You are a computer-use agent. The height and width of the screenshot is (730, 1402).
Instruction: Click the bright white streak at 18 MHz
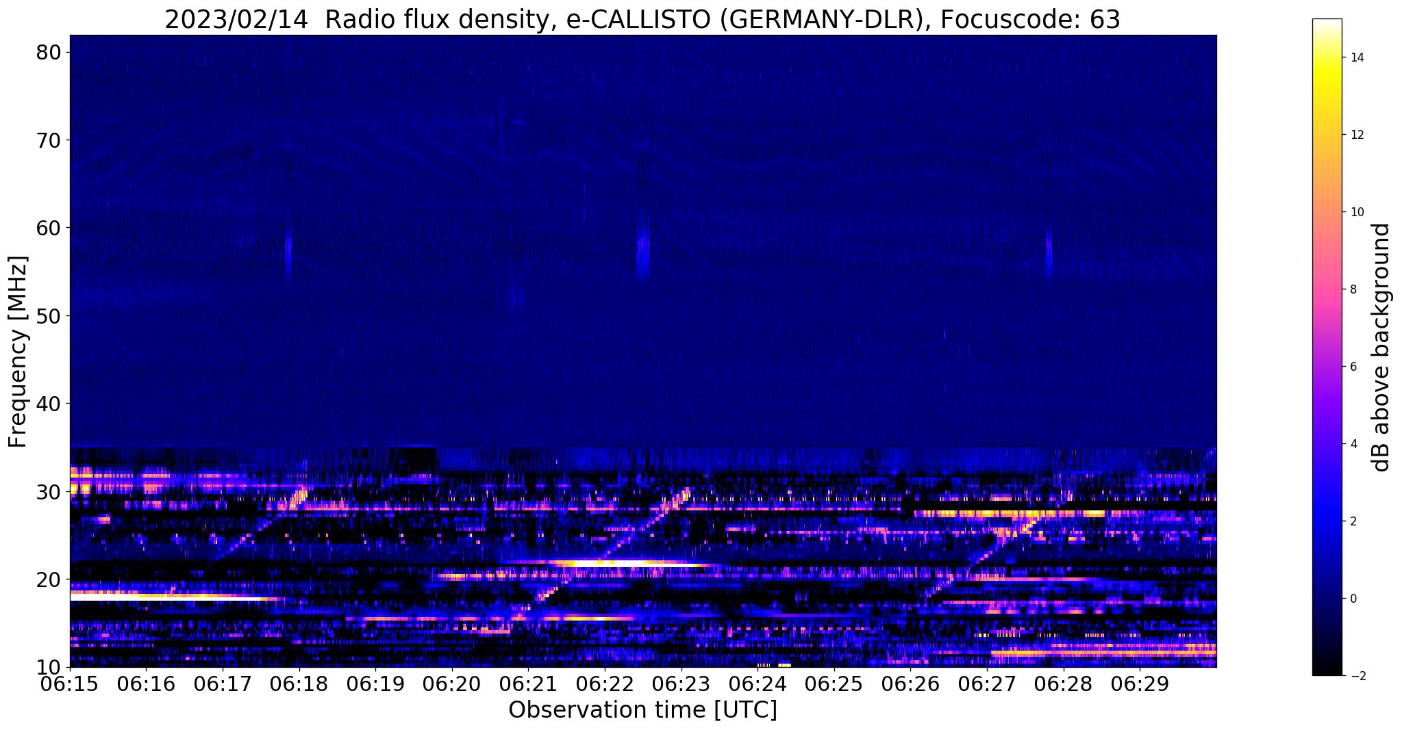[x=168, y=597]
